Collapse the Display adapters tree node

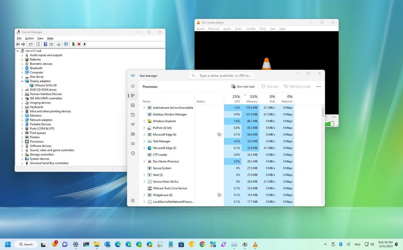(22, 81)
